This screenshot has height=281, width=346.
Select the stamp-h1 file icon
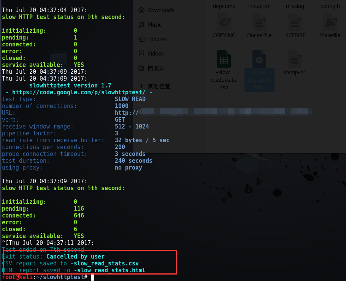tap(295, 59)
